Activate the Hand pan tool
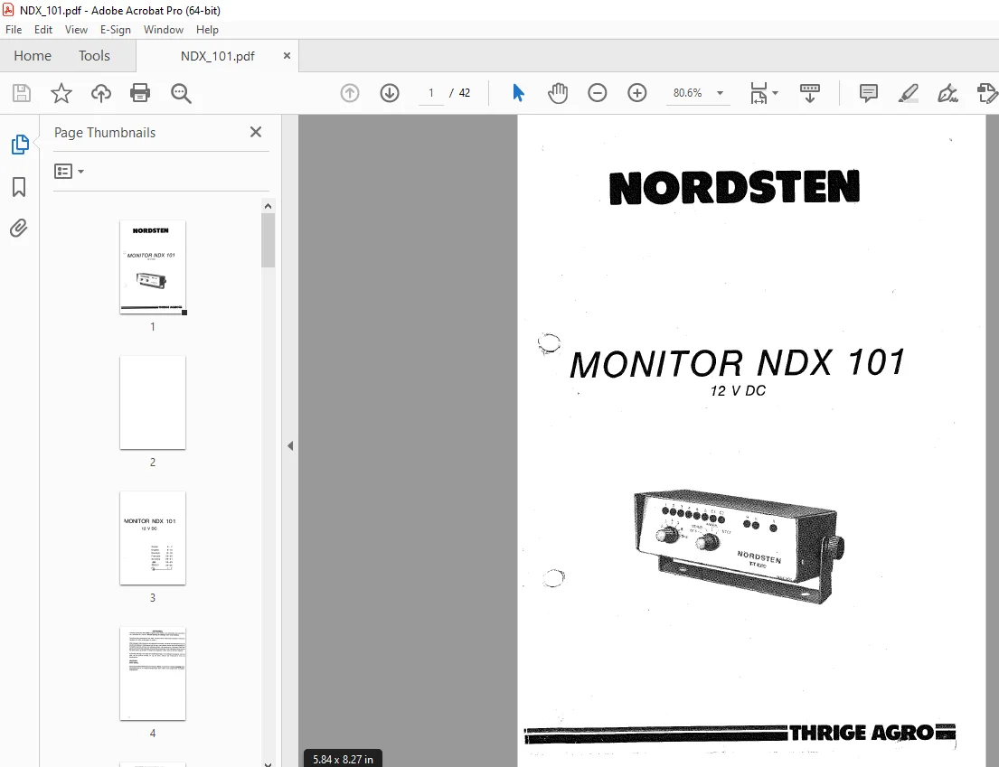Viewport: 999px width, 767px height. pos(558,93)
